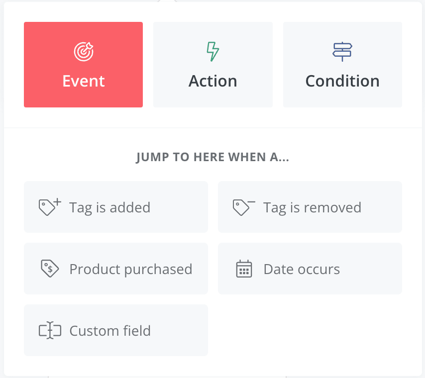Screen dimensions: 425x378
Task: Click the 'JUMP TO HERE WHEN A...' heading
Action: click(x=212, y=157)
